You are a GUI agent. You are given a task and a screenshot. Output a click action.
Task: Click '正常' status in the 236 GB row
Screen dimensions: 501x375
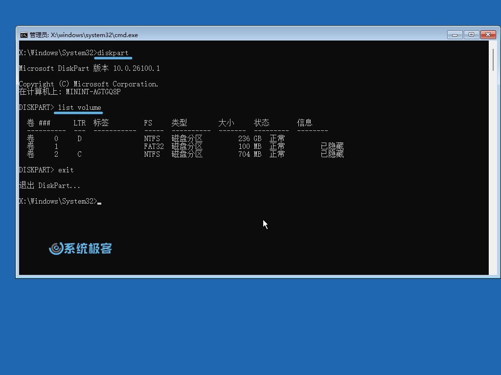[x=277, y=139]
